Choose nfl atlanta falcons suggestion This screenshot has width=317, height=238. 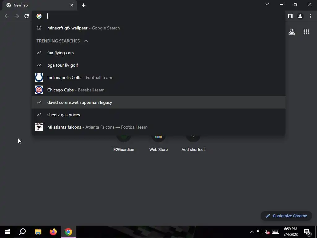(x=158, y=127)
